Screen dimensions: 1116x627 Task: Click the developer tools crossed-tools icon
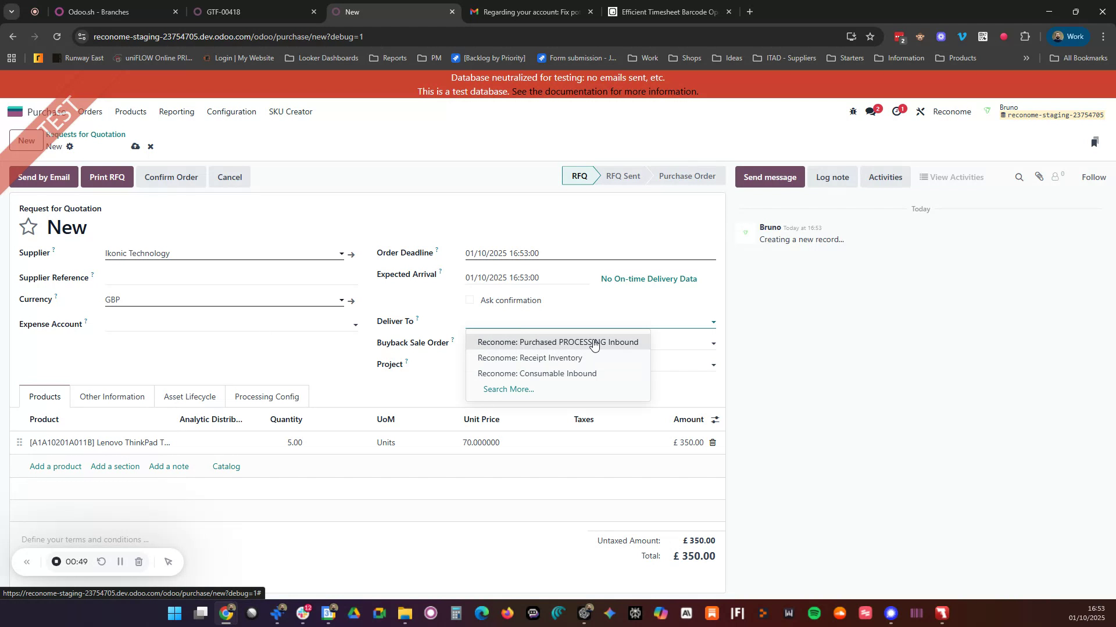tap(920, 111)
